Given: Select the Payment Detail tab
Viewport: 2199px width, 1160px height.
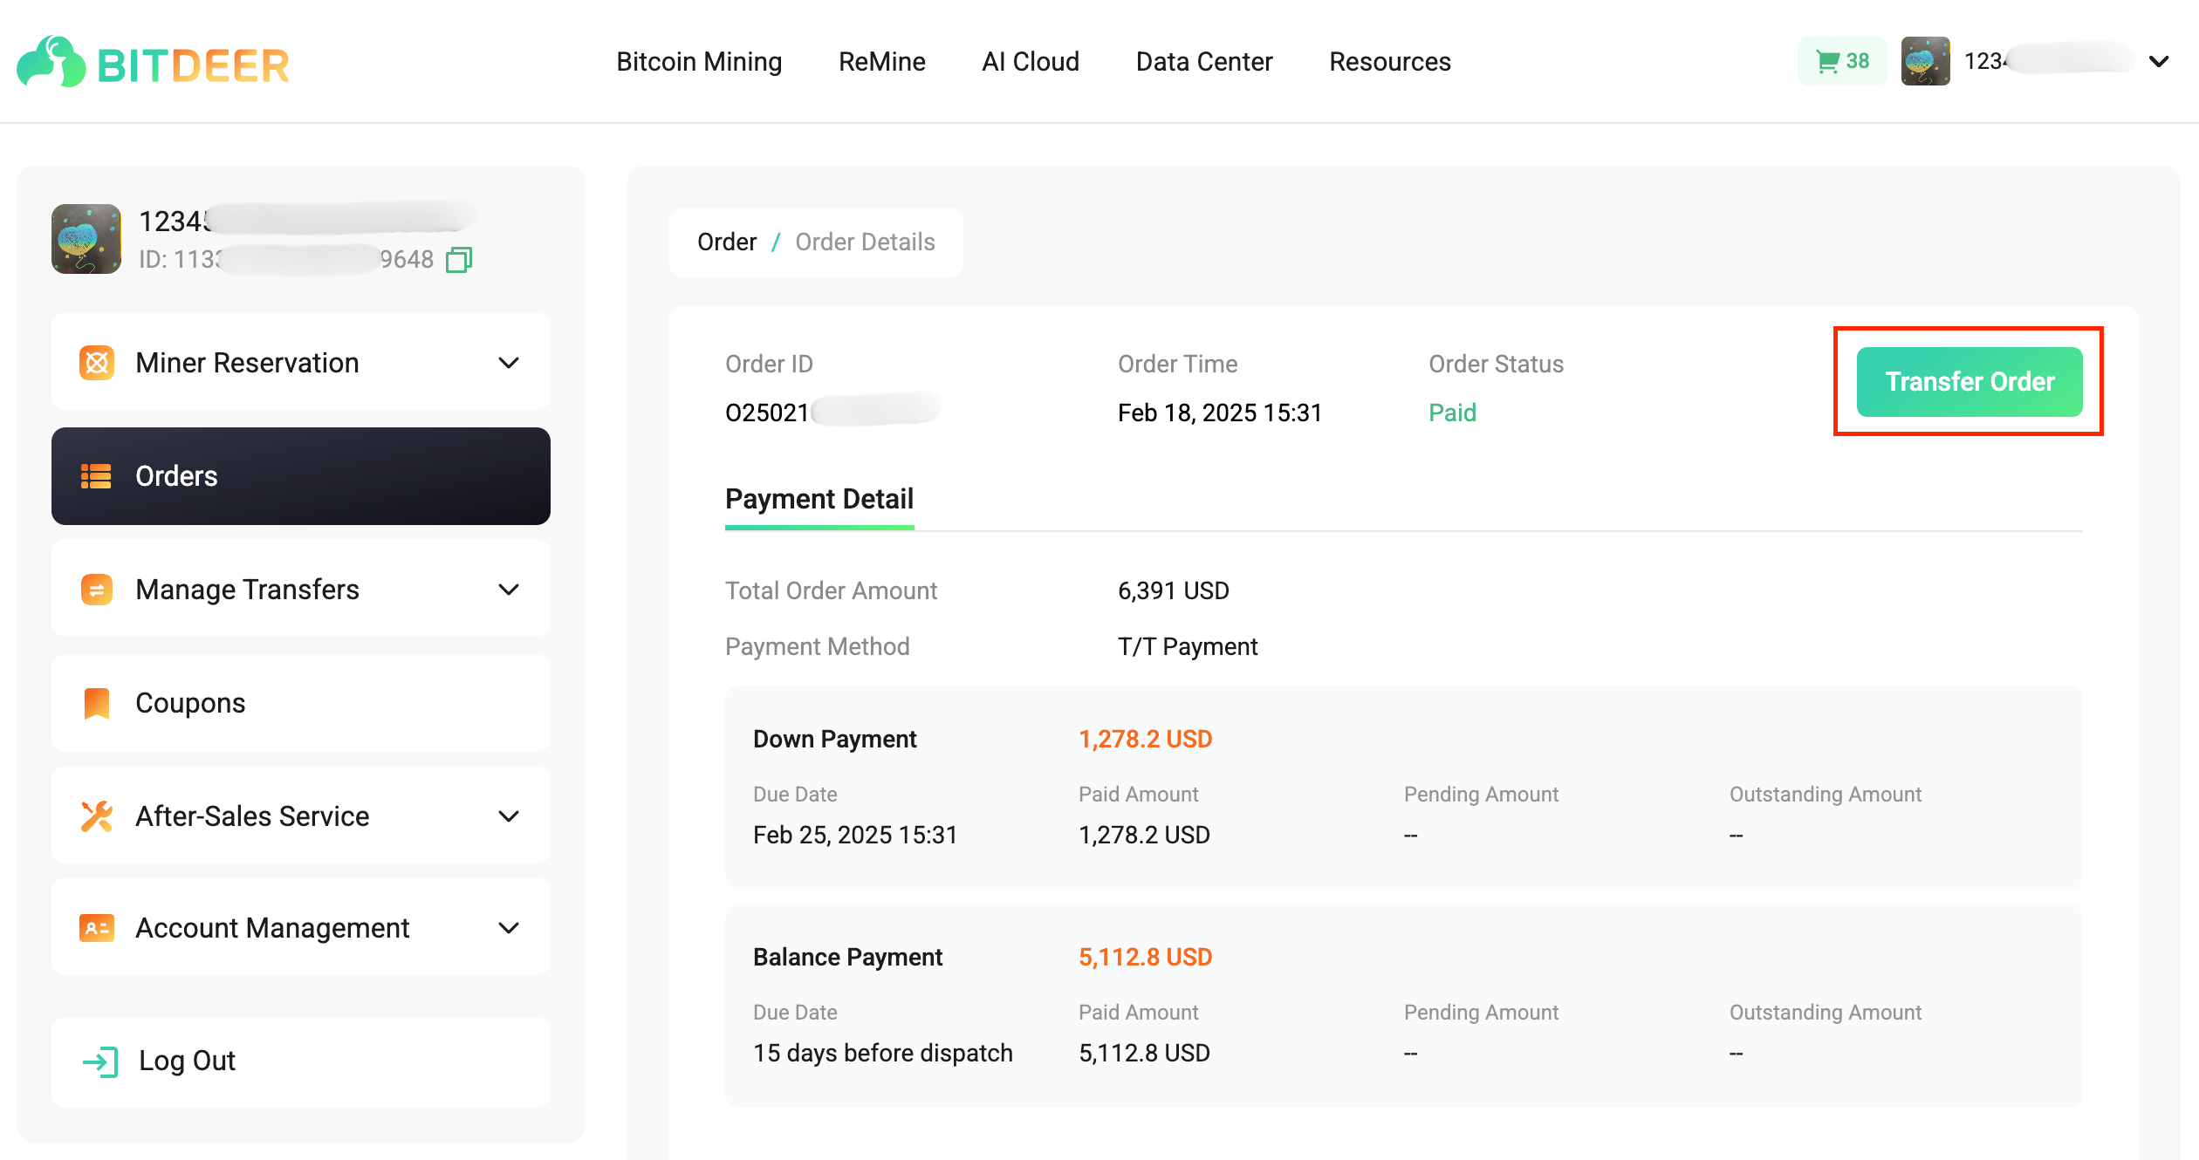Looking at the screenshot, I should (x=819, y=499).
